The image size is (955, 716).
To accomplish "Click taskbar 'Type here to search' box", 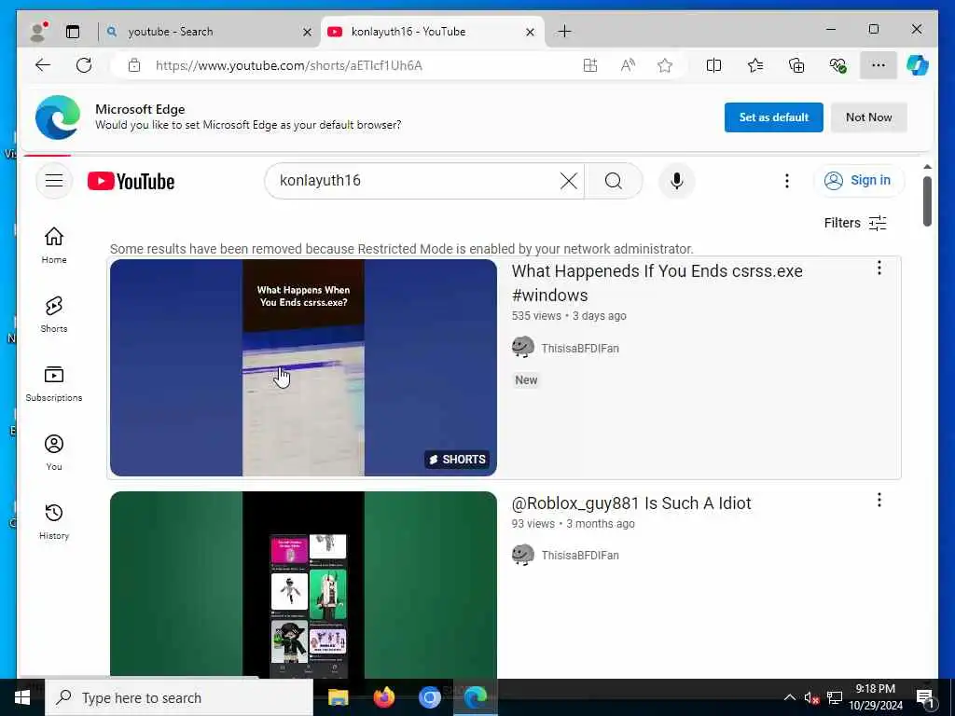I will [179, 697].
